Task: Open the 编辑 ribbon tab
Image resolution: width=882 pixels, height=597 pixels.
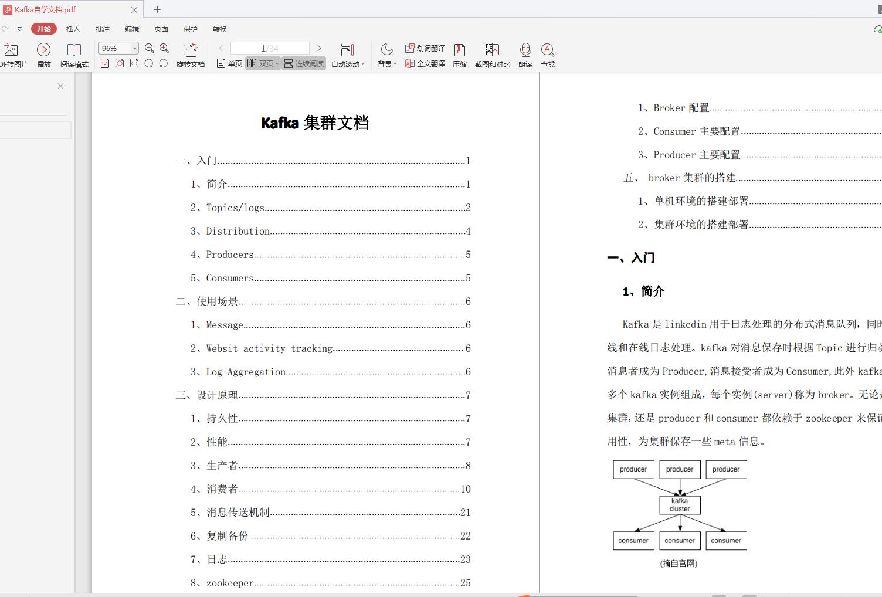Action: point(132,29)
